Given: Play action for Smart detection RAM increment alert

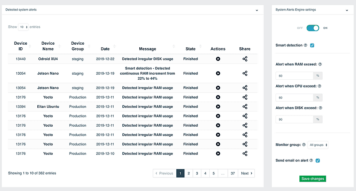Looking at the screenshot, I should [x=218, y=73].
